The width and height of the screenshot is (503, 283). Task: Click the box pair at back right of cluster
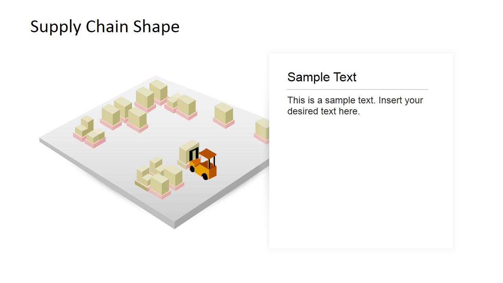click(x=182, y=105)
